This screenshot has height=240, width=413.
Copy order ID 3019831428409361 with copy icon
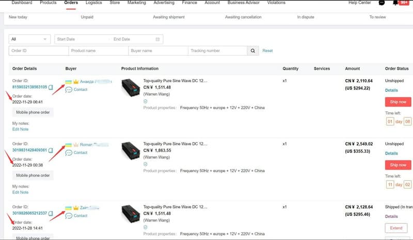[51, 151]
